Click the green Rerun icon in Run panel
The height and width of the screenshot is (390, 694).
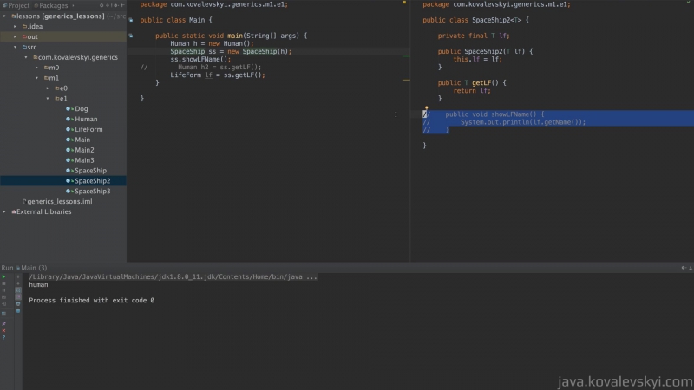pyautogui.click(x=4, y=276)
